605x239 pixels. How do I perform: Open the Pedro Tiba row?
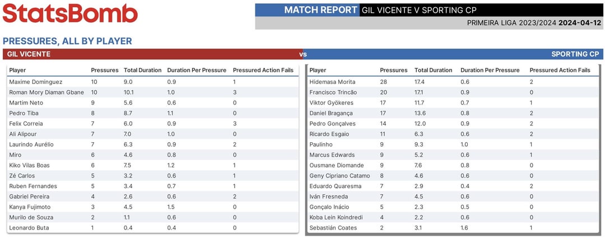coord(152,113)
